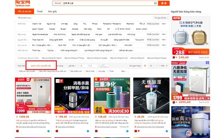223x138 pixels.
Task: Open thể loại liên quan dropdown
Action: coord(127,50)
